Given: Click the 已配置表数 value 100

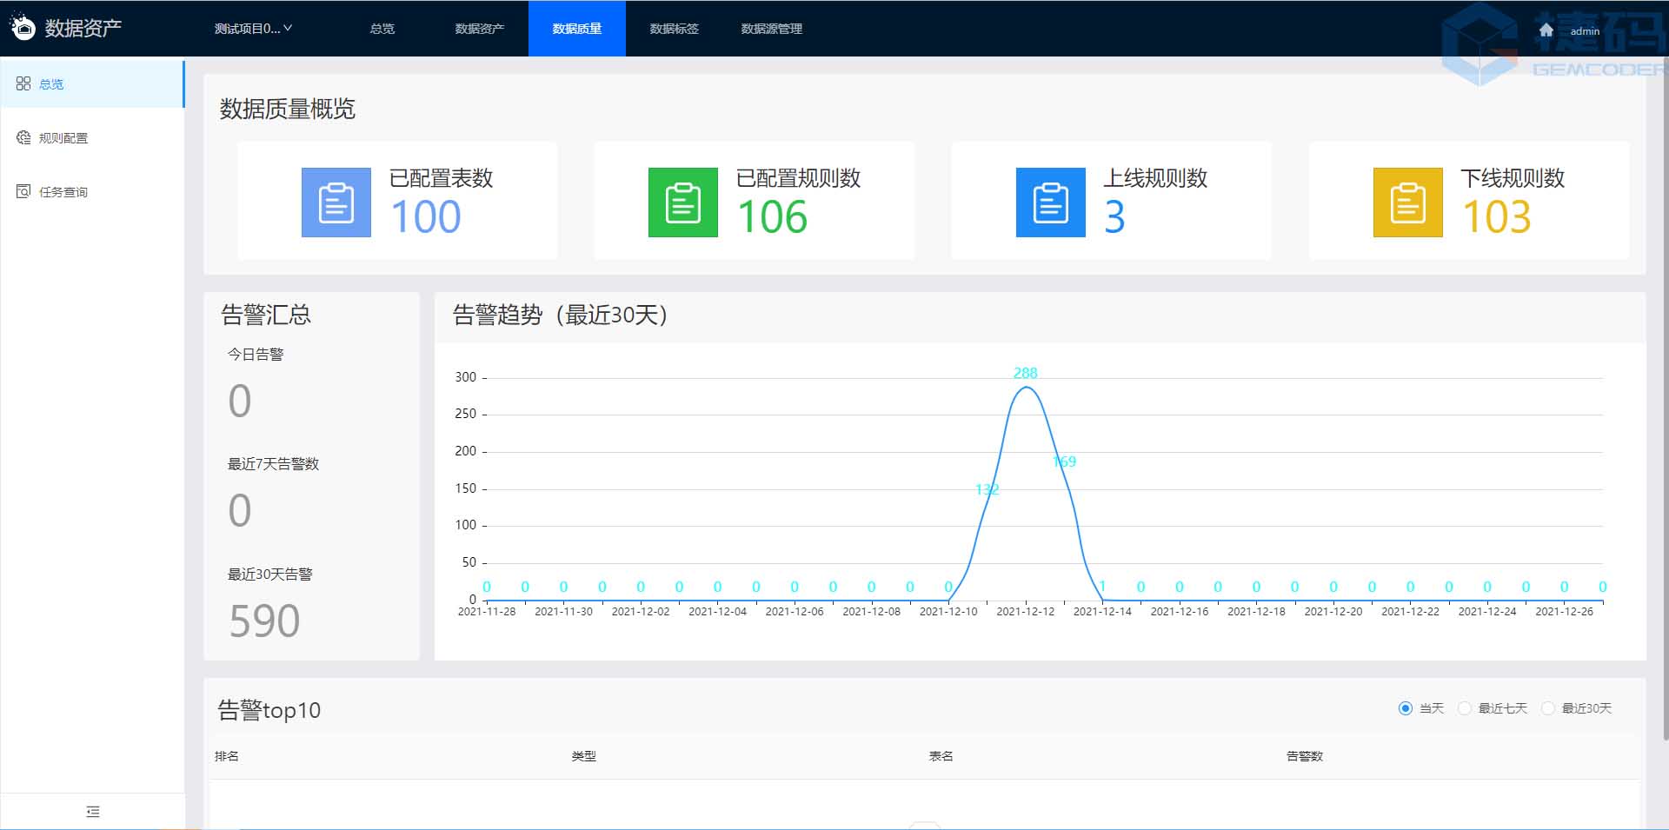Looking at the screenshot, I should [x=426, y=217].
